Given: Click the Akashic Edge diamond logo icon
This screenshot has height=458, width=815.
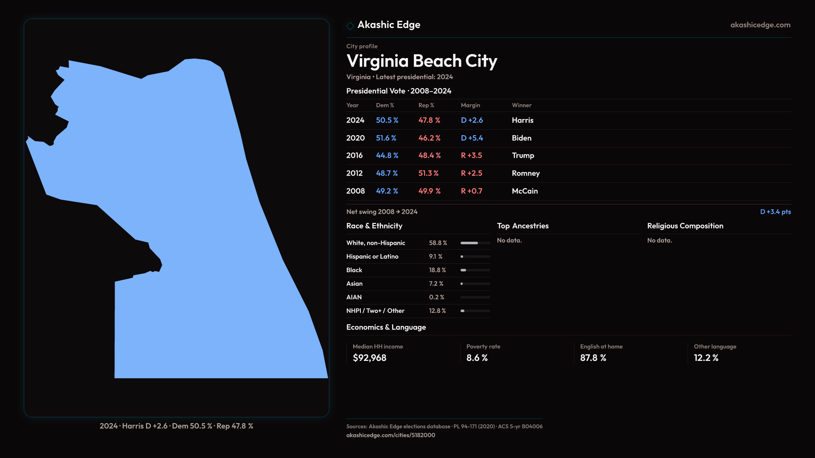Looking at the screenshot, I should pos(350,26).
